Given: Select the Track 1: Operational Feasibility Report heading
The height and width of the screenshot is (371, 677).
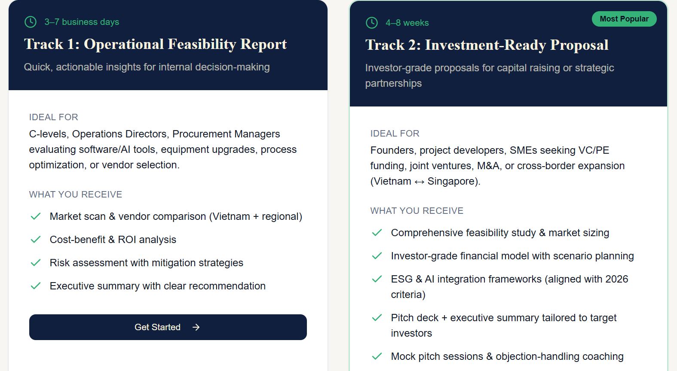Looking at the screenshot, I should [x=155, y=44].
